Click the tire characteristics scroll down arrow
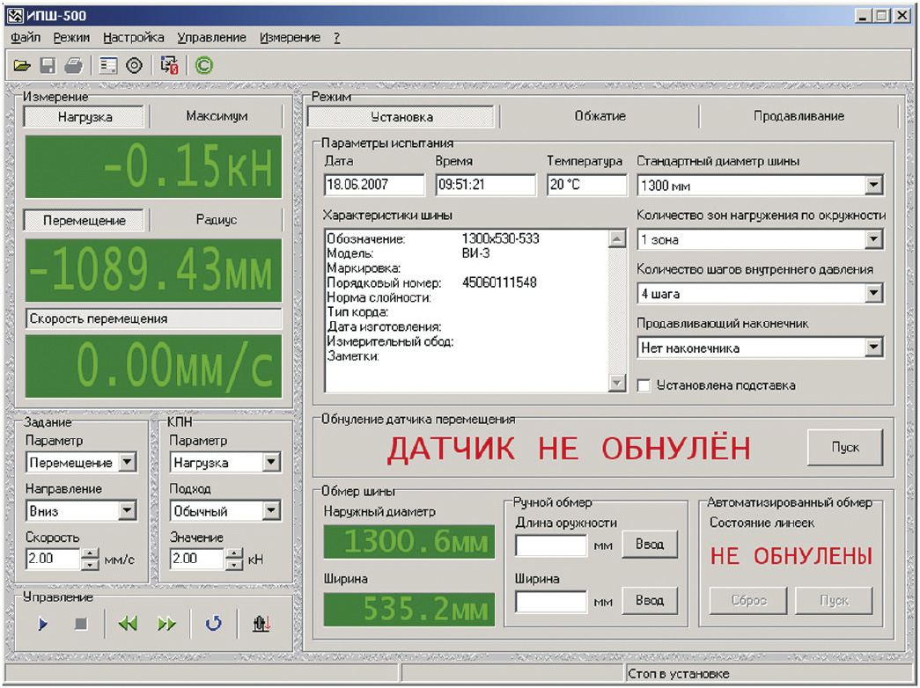This screenshot has height=688, width=920. click(616, 383)
